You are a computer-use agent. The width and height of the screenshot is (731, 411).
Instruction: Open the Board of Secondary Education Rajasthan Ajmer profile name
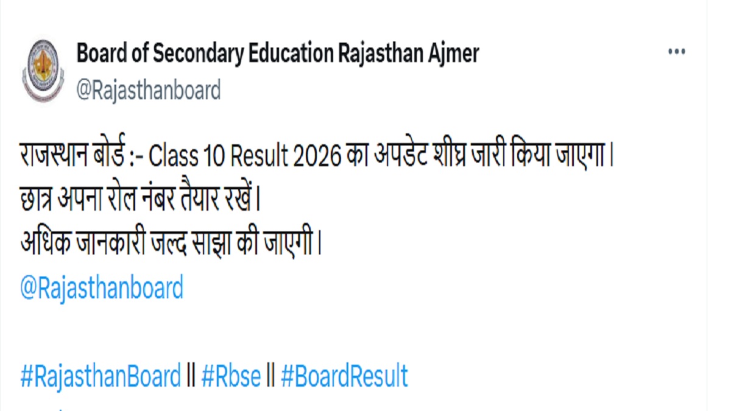point(277,54)
